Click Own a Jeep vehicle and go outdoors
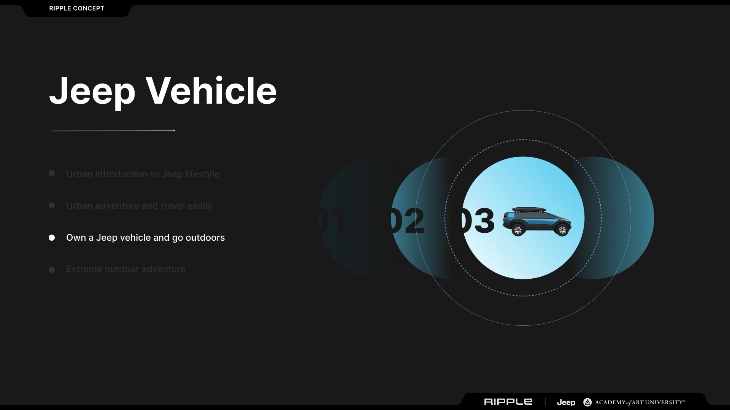 (x=145, y=238)
